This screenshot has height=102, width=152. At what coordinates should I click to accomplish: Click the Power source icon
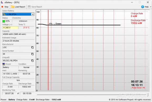click(x=3, y=64)
